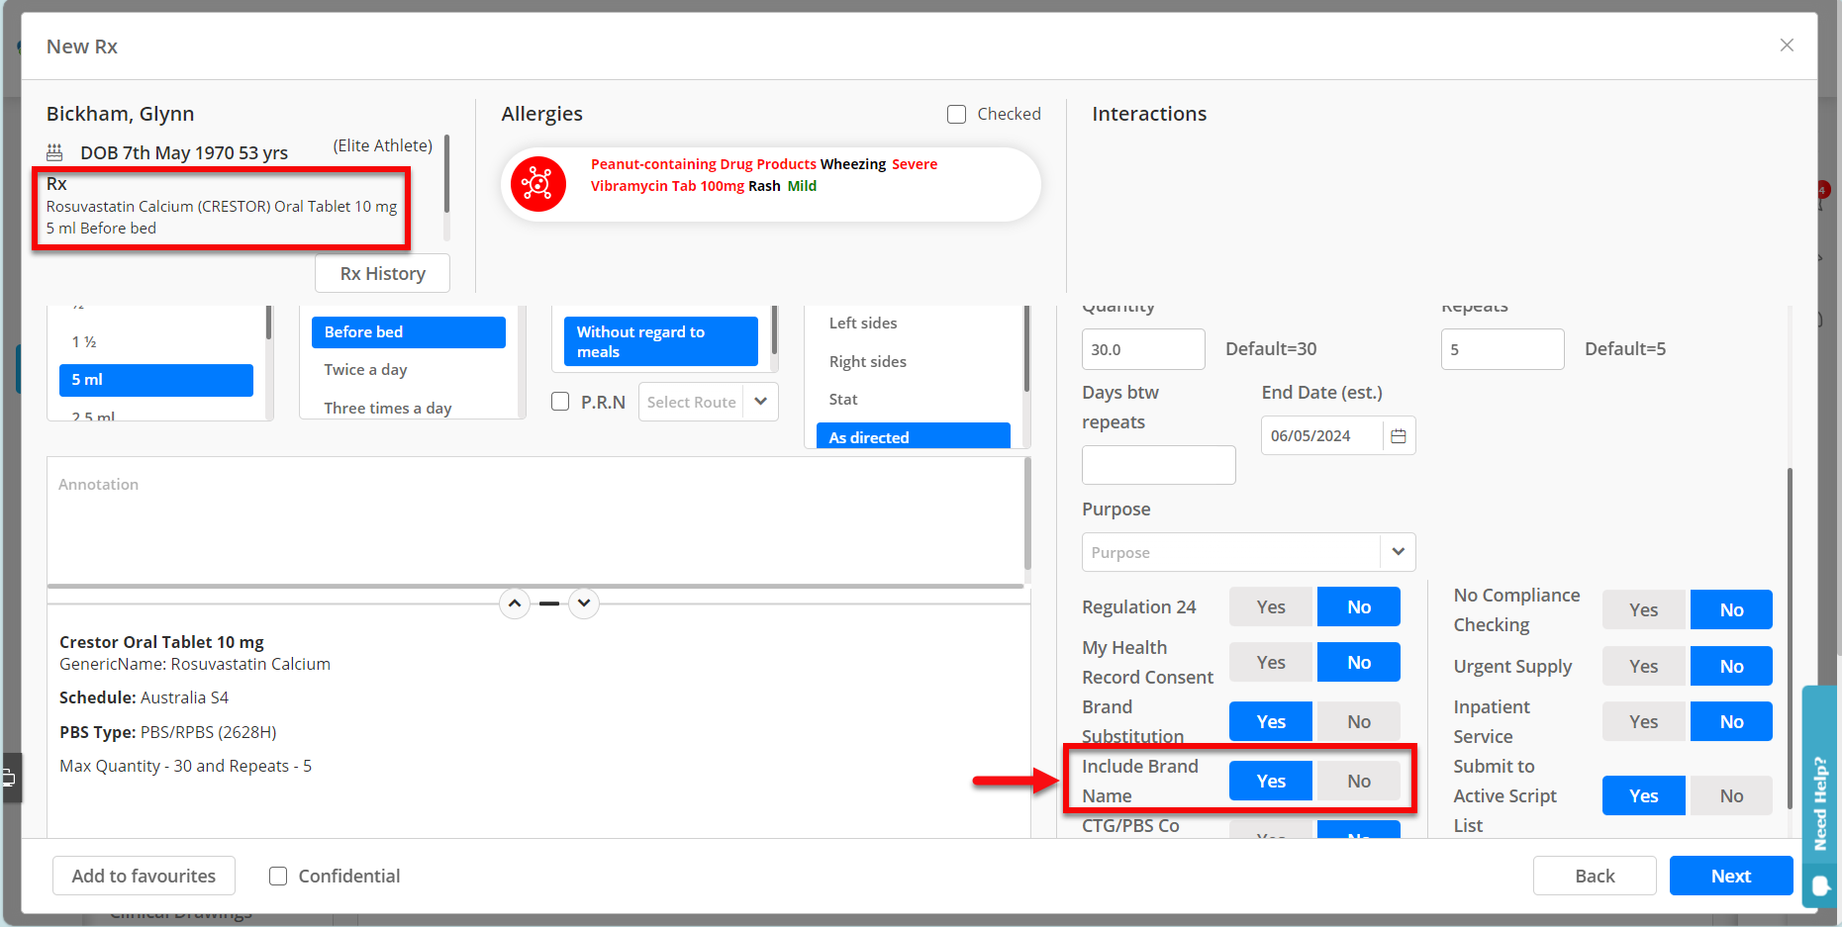The height and width of the screenshot is (927, 1842).
Task: Set Include Brand Name to No
Action: click(1359, 781)
